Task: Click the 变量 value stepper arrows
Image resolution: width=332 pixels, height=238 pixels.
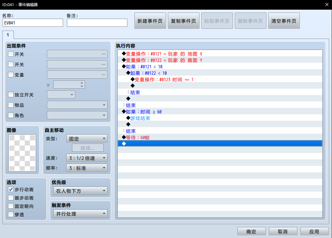Action: [82, 85]
